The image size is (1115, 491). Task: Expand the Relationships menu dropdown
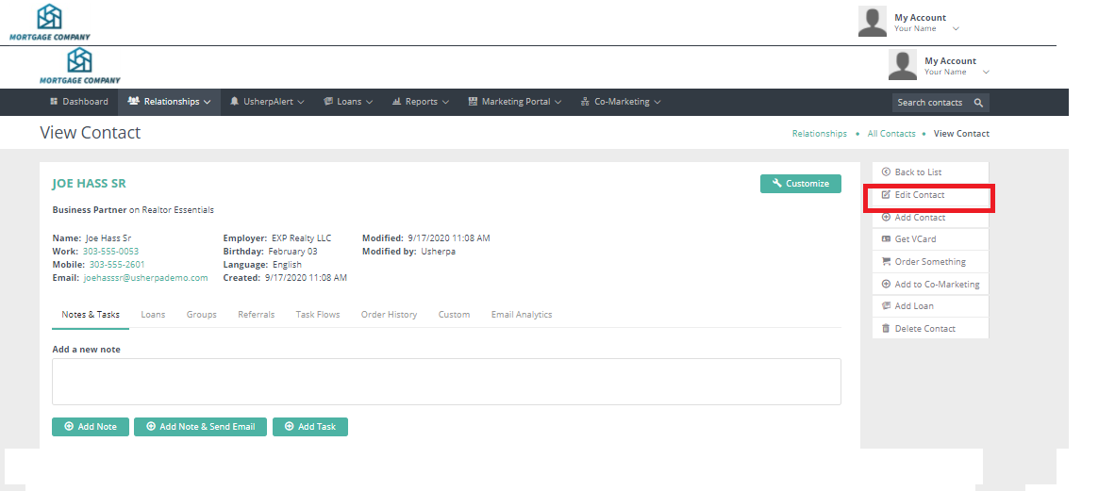169,102
